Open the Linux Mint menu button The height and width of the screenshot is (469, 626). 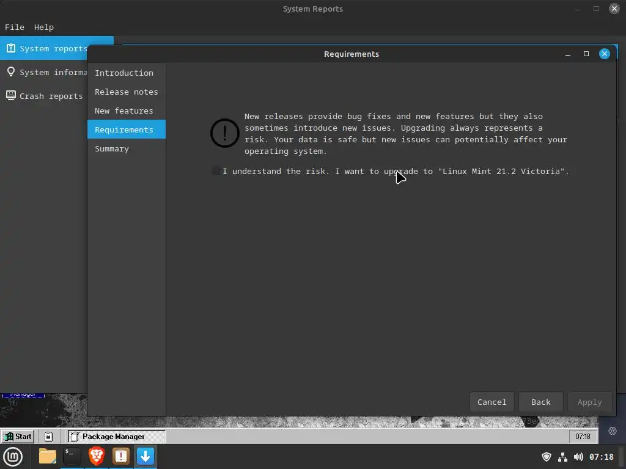click(13, 457)
